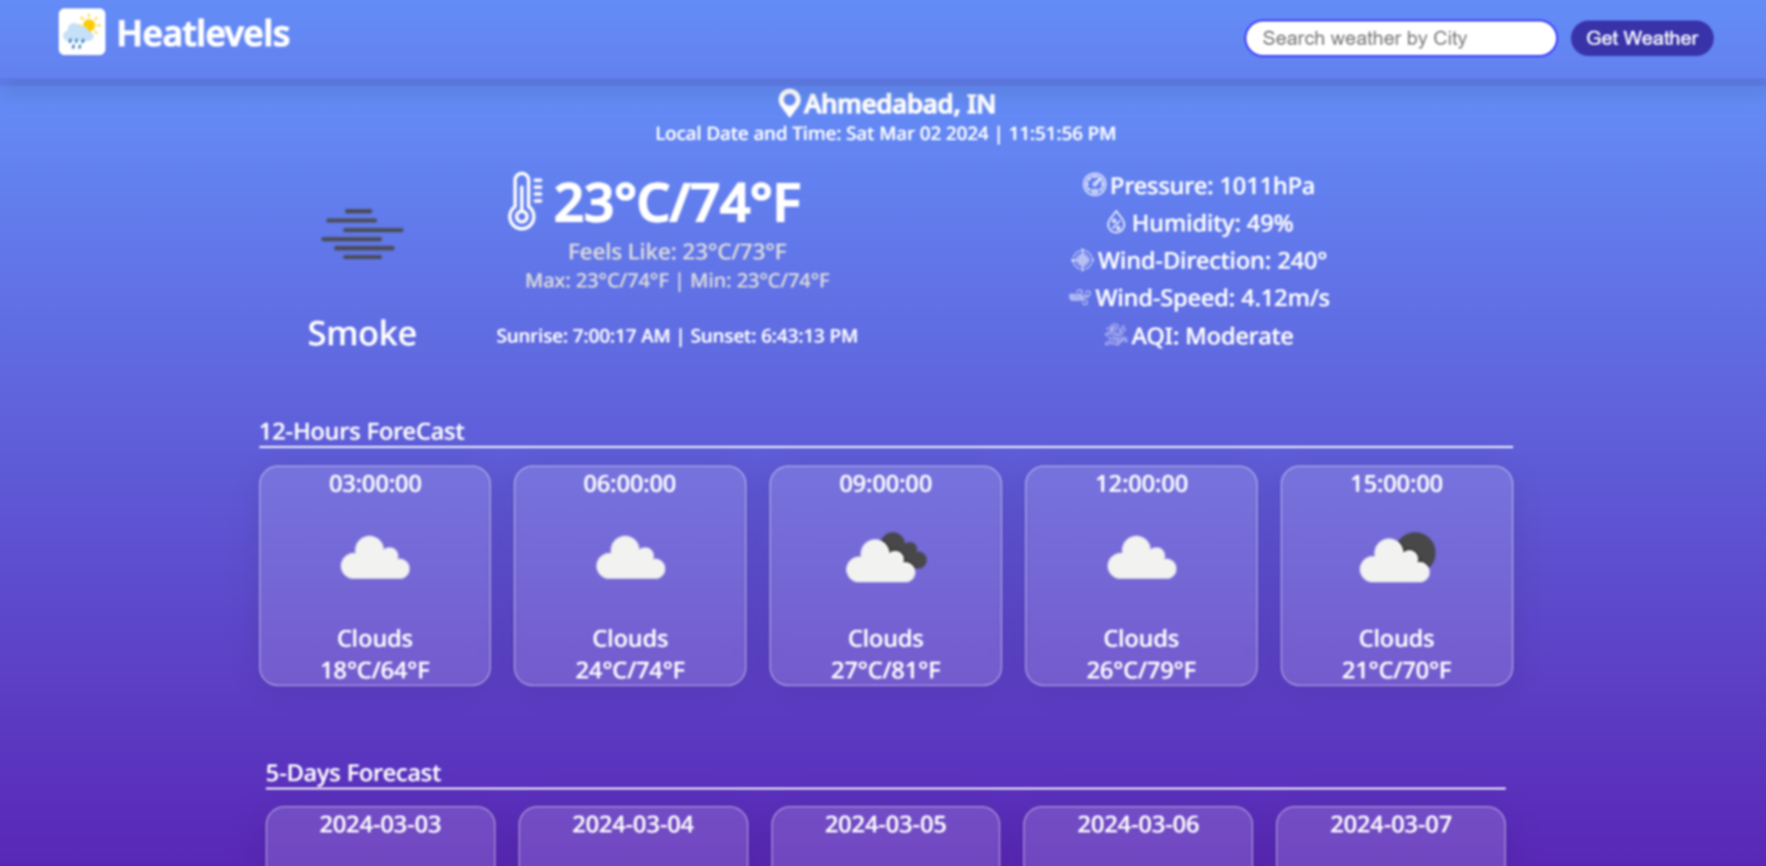1766x866 pixels.
Task: Click the cloud icon in 09:00:00 card
Action: [885, 559]
